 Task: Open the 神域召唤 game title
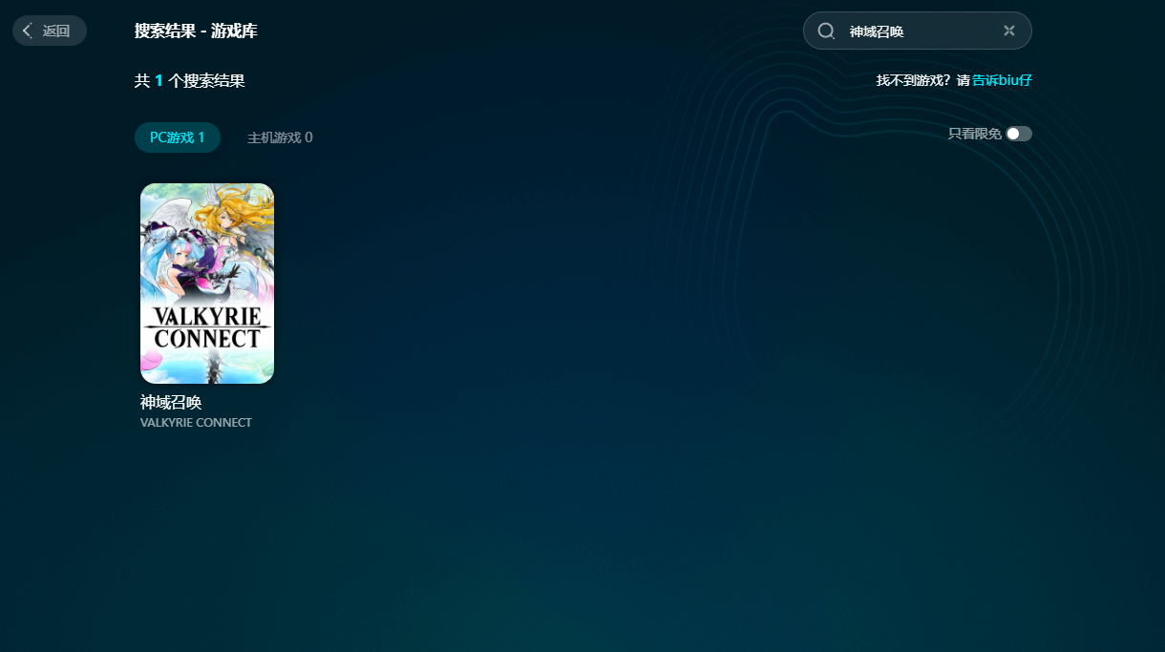(171, 403)
